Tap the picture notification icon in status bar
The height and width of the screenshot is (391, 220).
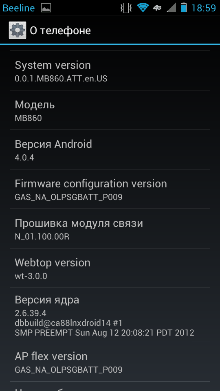click(x=46, y=8)
